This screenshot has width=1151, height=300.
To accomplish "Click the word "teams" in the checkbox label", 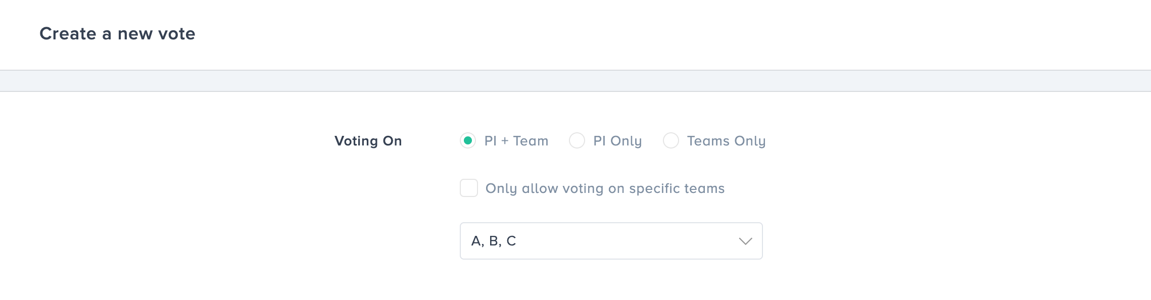I will [704, 188].
